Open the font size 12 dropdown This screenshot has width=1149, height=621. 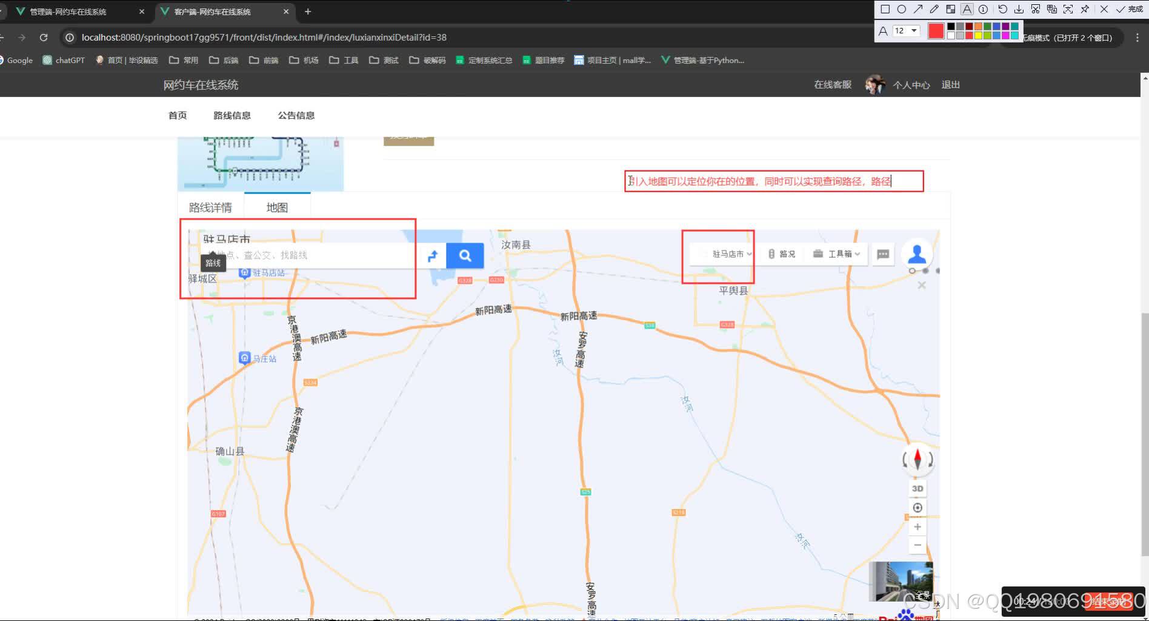point(907,30)
